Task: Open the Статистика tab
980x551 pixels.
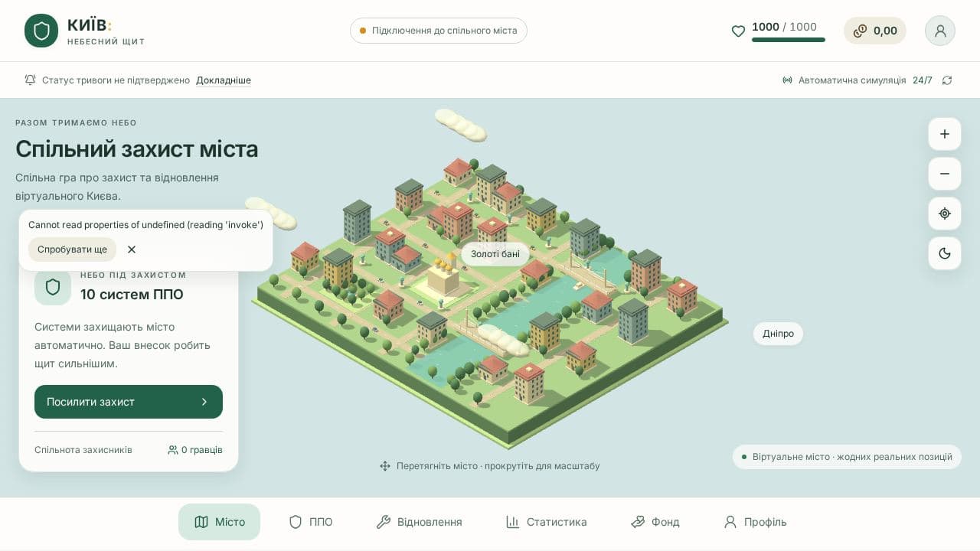Action: [546, 522]
